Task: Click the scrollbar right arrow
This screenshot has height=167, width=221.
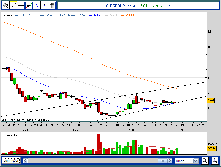Action: 170,161
